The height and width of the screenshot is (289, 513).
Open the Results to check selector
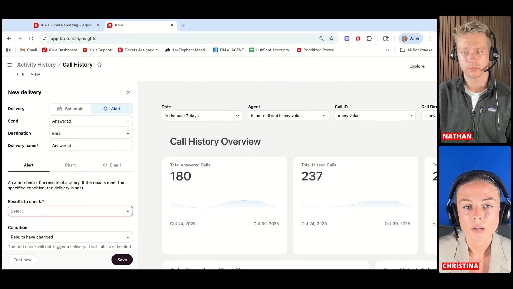[x=70, y=211]
